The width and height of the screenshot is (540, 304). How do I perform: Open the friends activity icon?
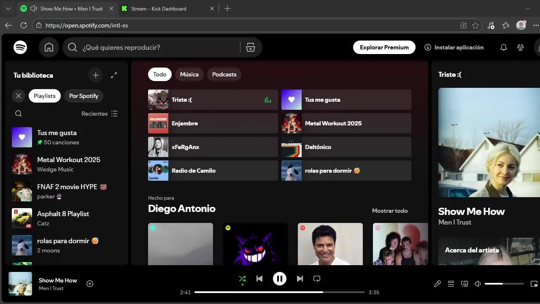[x=521, y=47]
